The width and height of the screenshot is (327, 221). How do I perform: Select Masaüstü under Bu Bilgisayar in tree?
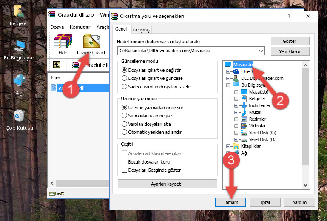tap(259, 92)
